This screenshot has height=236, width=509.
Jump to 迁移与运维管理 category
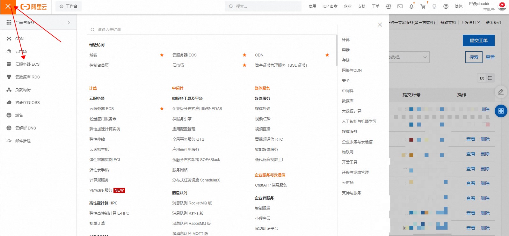pyautogui.click(x=355, y=172)
